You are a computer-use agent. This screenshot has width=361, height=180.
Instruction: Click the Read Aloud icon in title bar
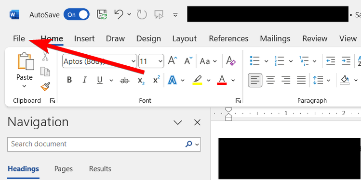(x=159, y=15)
